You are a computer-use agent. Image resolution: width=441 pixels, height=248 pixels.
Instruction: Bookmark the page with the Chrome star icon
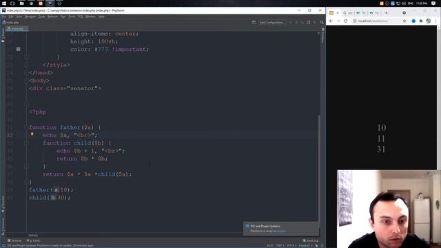click(404, 21)
